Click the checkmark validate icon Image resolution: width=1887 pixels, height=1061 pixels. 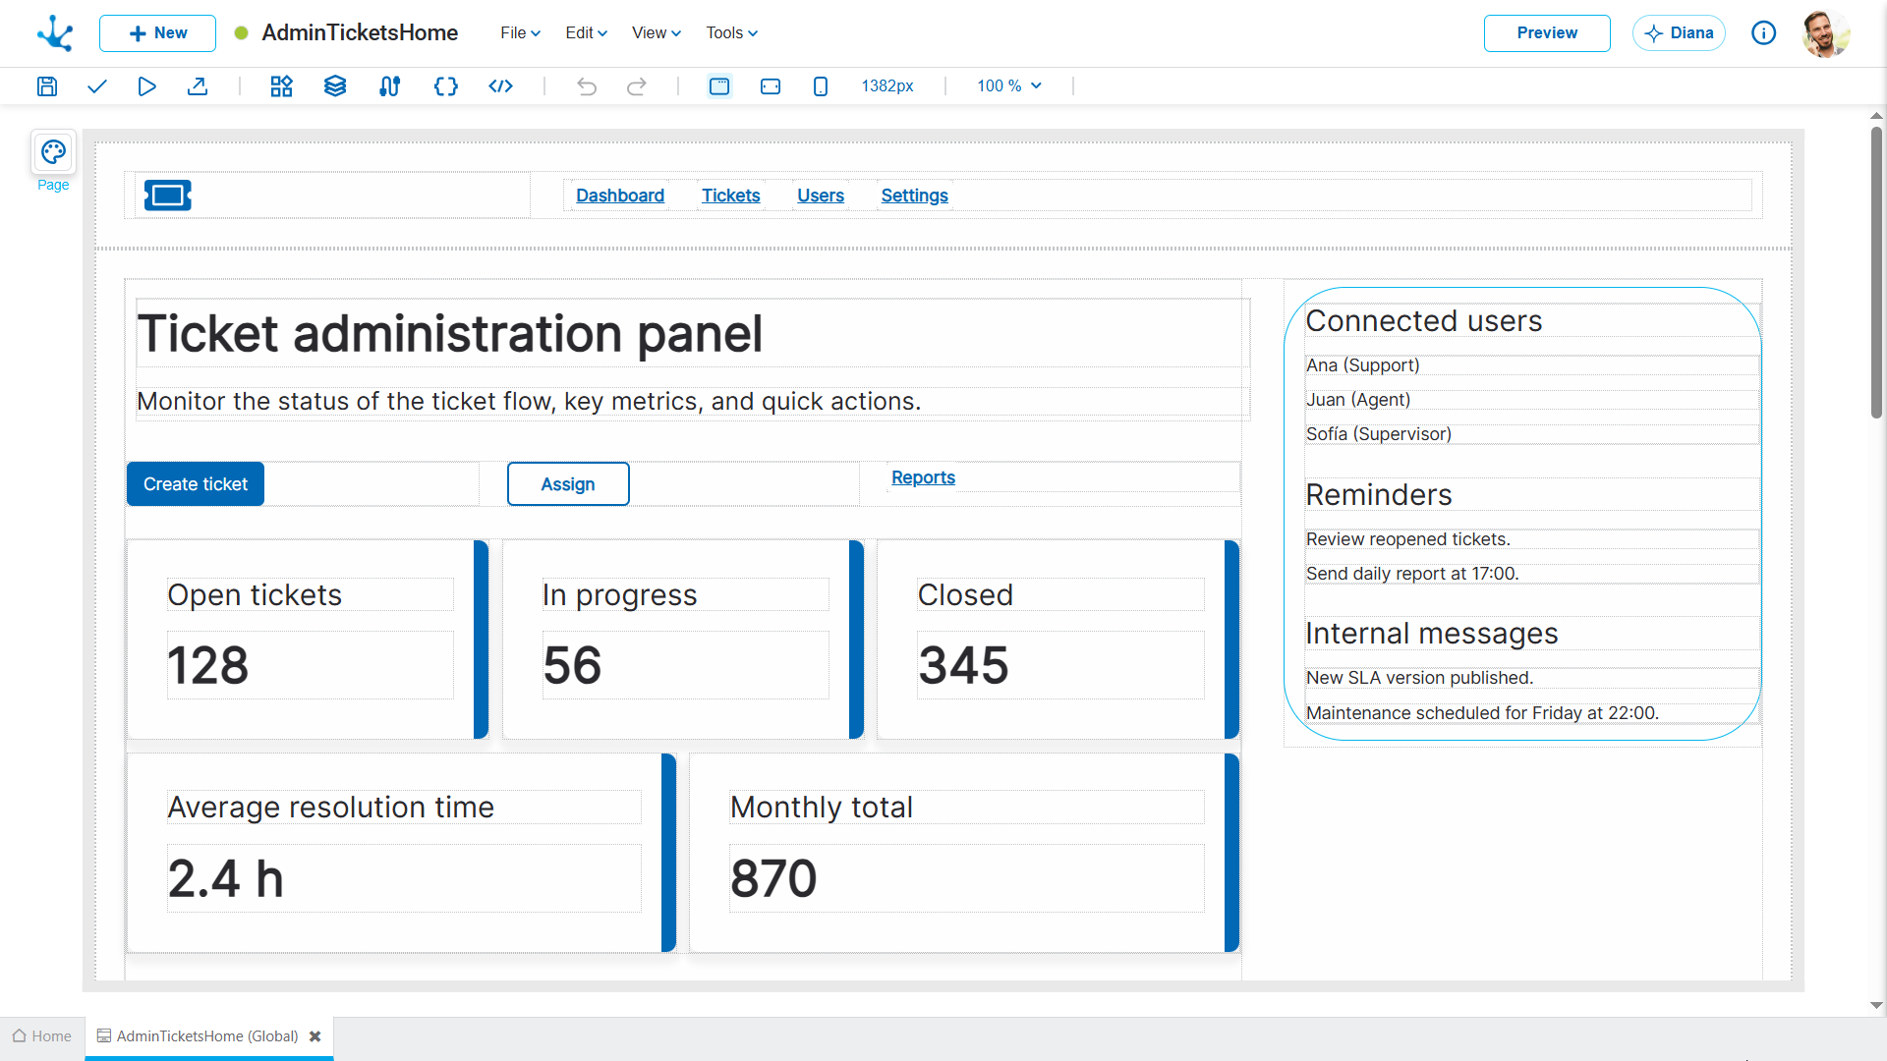pos(96,86)
